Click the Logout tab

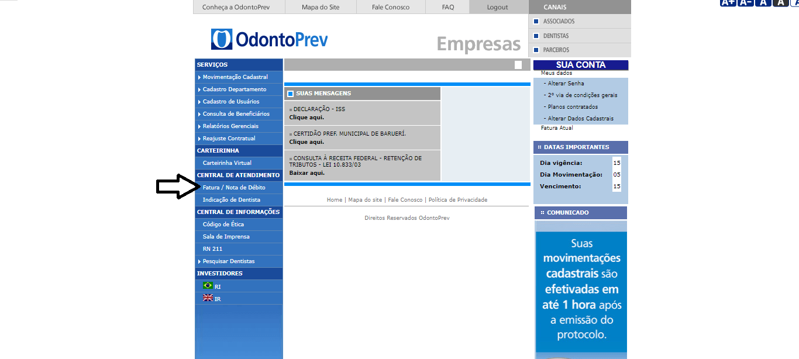(497, 7)
